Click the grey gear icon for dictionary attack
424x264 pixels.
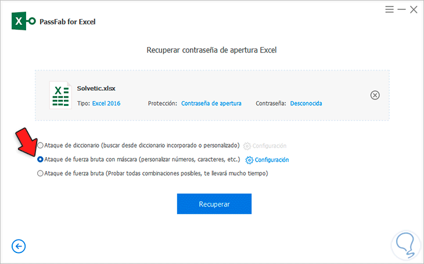point(247,146)
